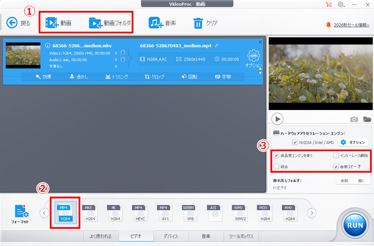Select the M4V H264 format
This screenshot has height=246, width=374.
tap(290, 213)
